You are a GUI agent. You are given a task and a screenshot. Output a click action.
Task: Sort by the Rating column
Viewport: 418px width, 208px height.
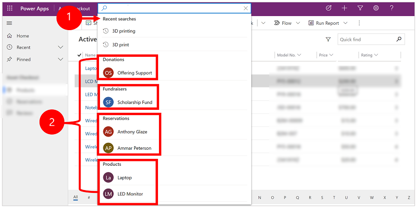[370, 55]
